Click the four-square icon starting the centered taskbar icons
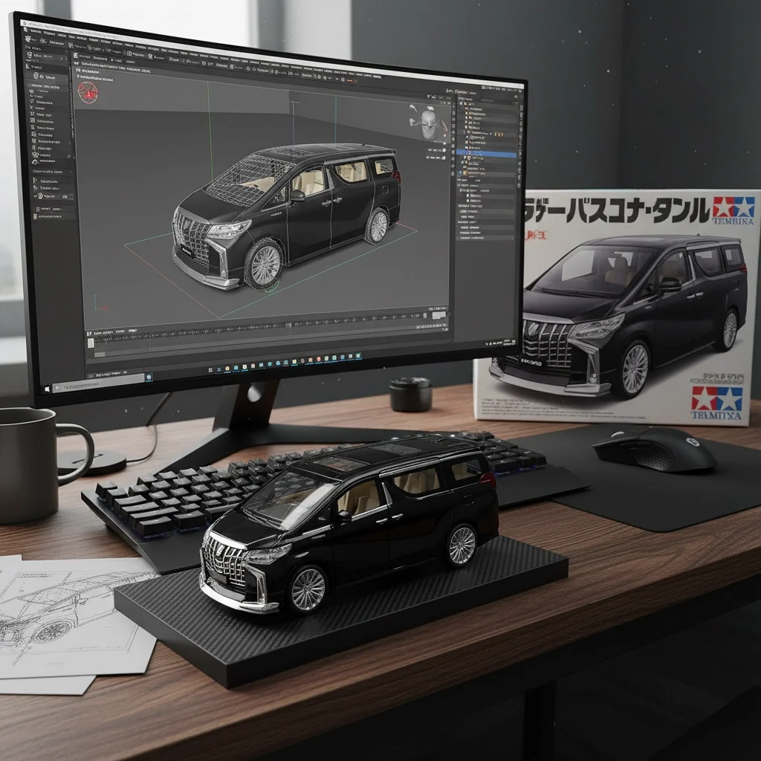The width and height of the screenshot is (761, 761). pyautogui.click(x=210, y=370)
